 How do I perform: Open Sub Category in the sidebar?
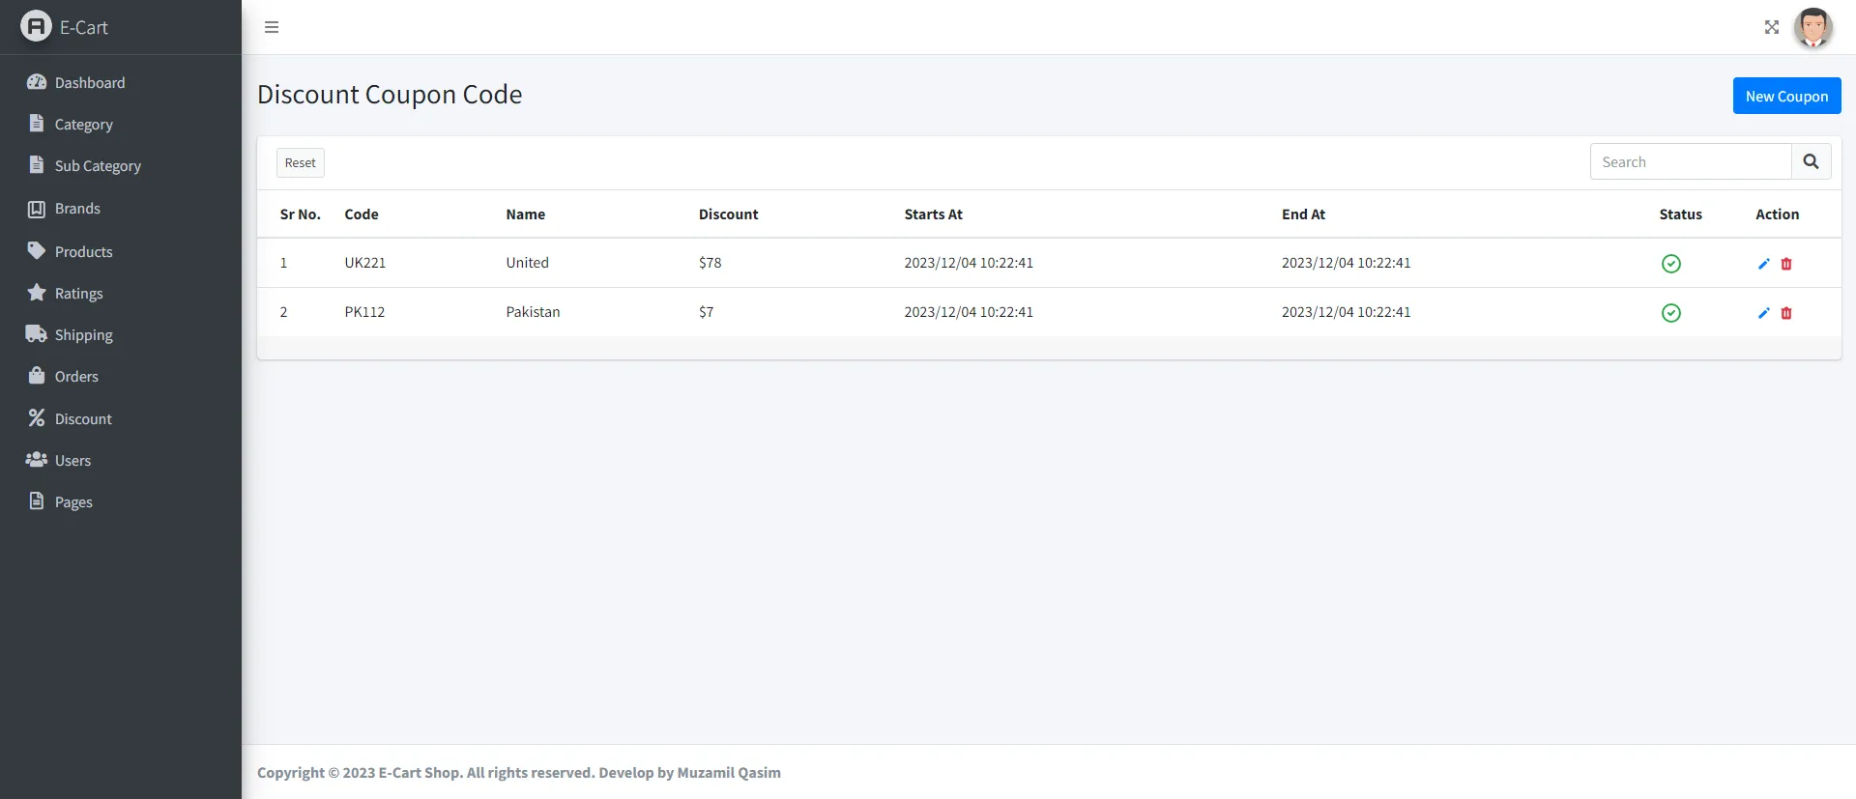click(98, 166)
